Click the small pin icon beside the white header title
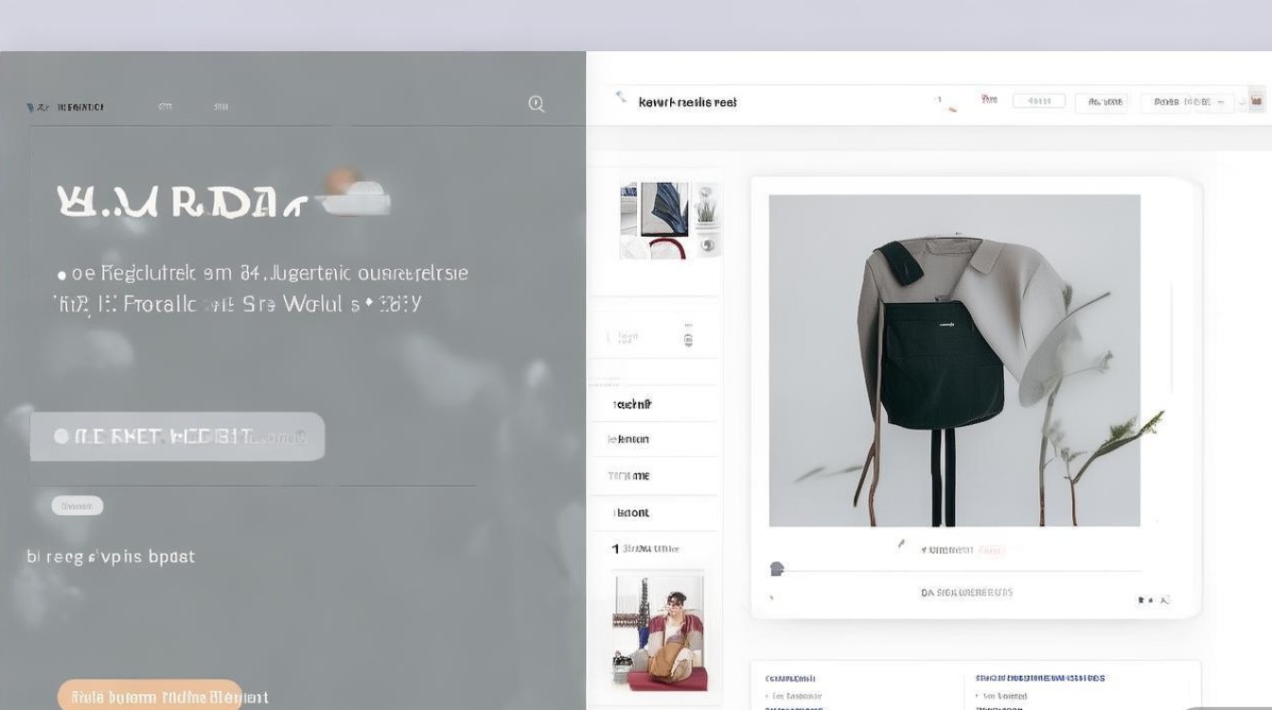Viewport: 1272px width, 710px height. coord(621,97)
